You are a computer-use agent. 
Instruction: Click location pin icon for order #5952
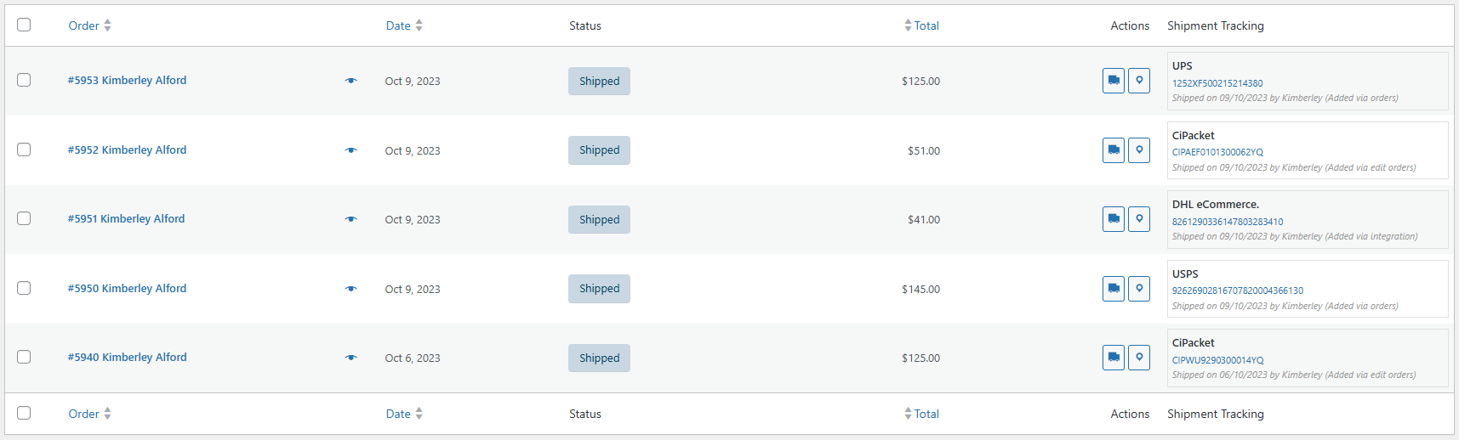[x=1139, y=150]
